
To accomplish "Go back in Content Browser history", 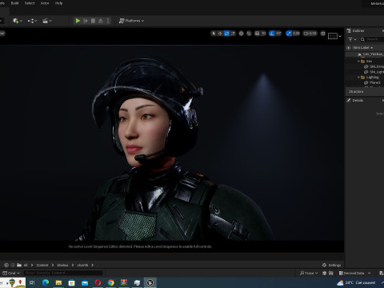I will click(x=6, y=265).
